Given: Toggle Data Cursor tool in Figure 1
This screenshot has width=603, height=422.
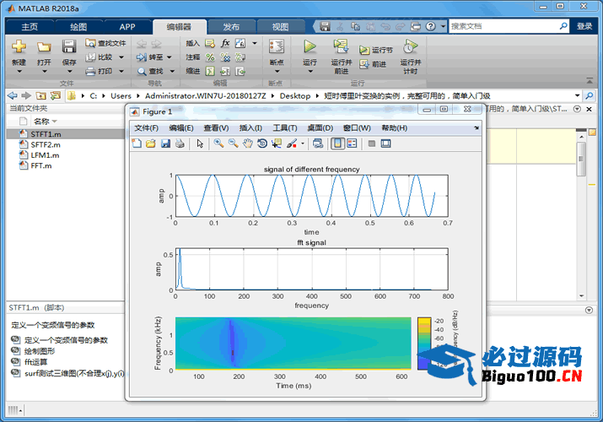Looking at the screenshot, I should pos(277,143).
